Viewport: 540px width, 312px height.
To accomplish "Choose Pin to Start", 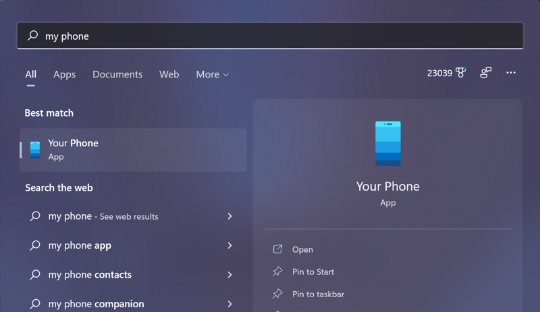I will click(x=313, y=272).
